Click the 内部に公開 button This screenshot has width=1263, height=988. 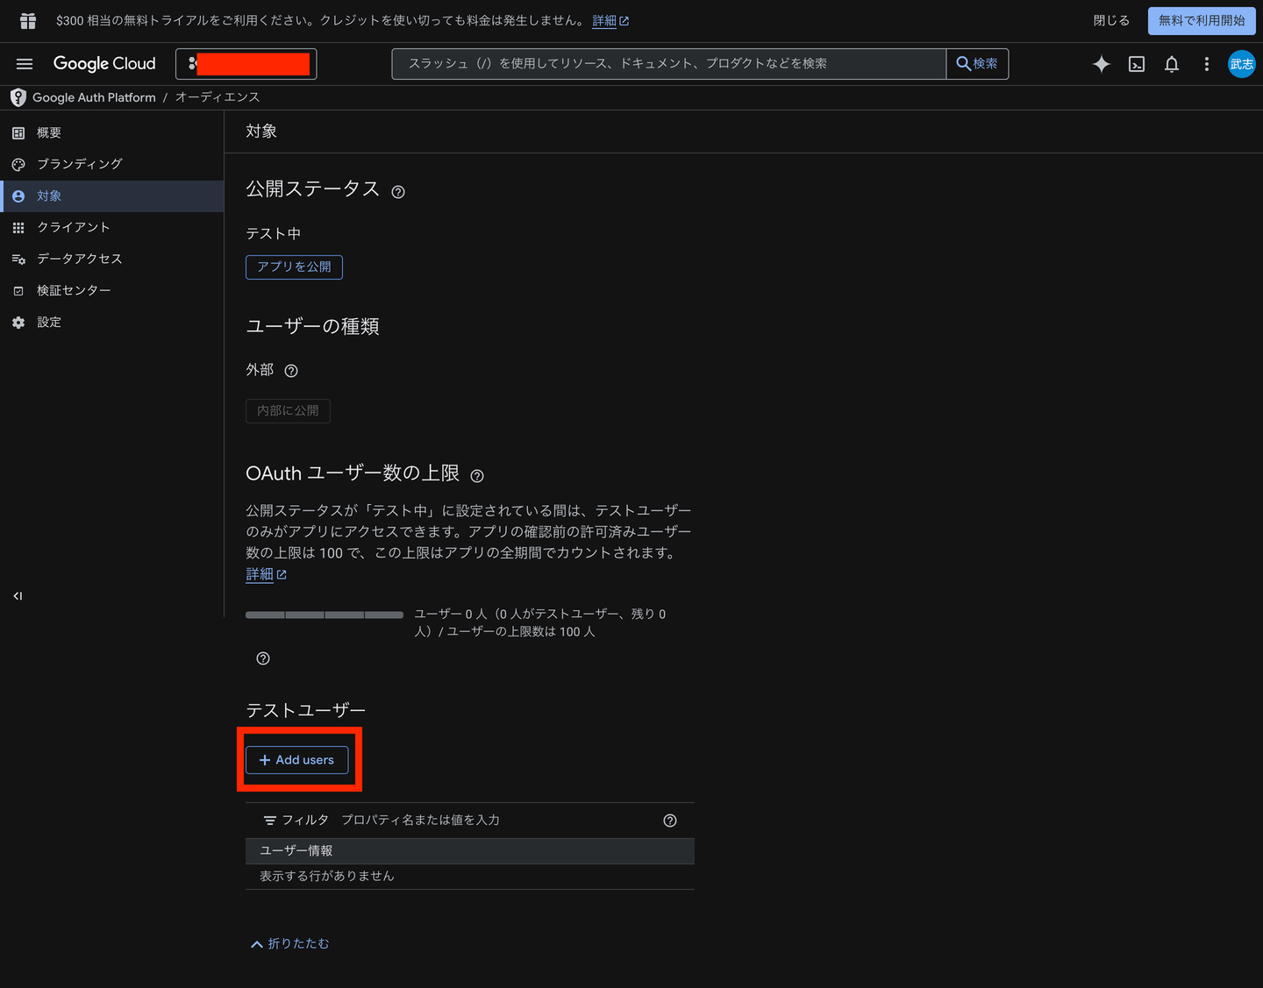click(288, 411)
